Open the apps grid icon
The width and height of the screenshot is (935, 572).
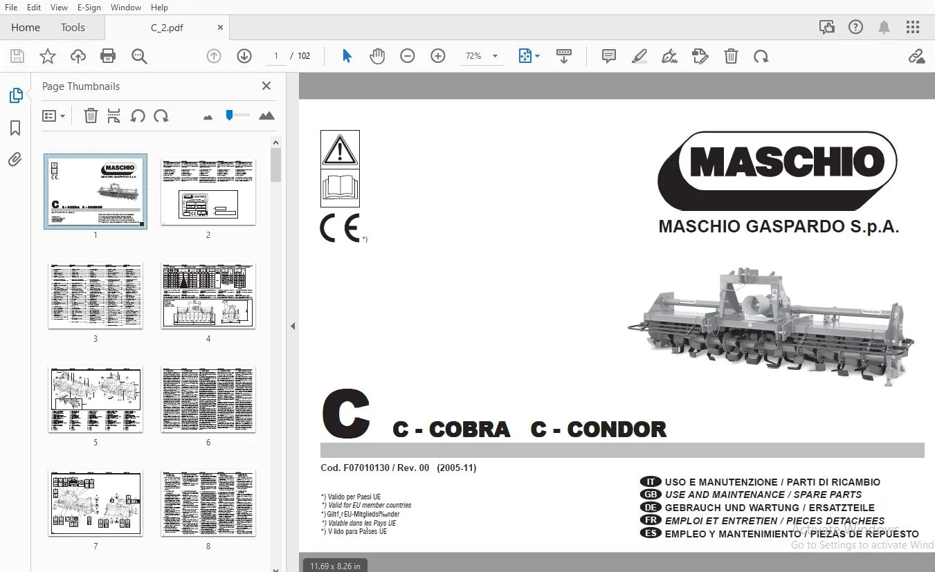(x=913, y=28)
